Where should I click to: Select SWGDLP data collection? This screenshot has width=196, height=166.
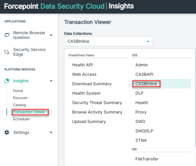click(144, 131)
